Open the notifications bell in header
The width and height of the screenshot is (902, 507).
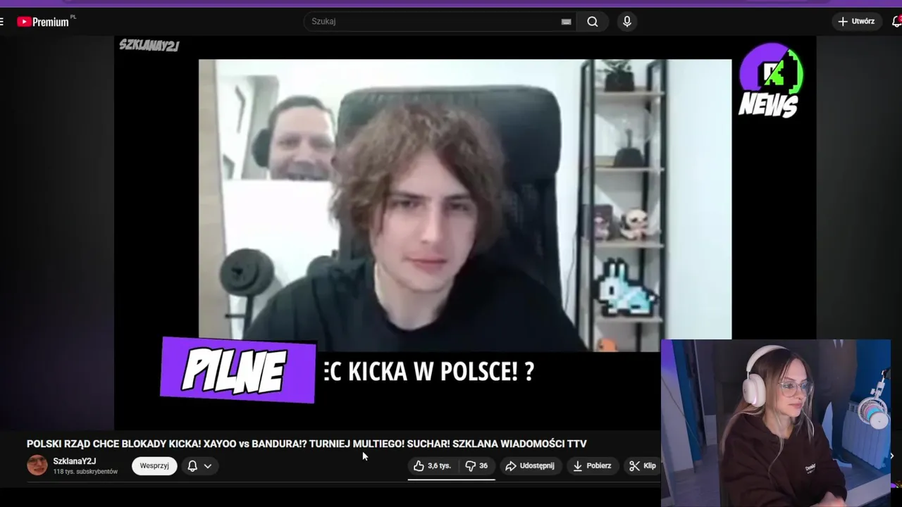point(896,21)
